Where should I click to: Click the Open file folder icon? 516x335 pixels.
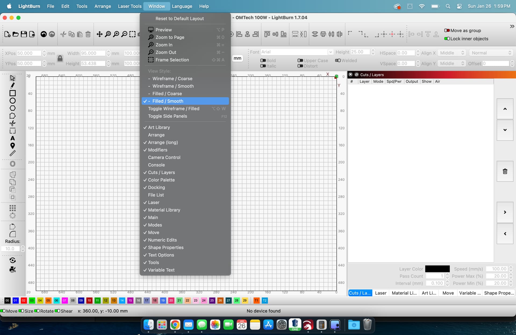[16, 34]
